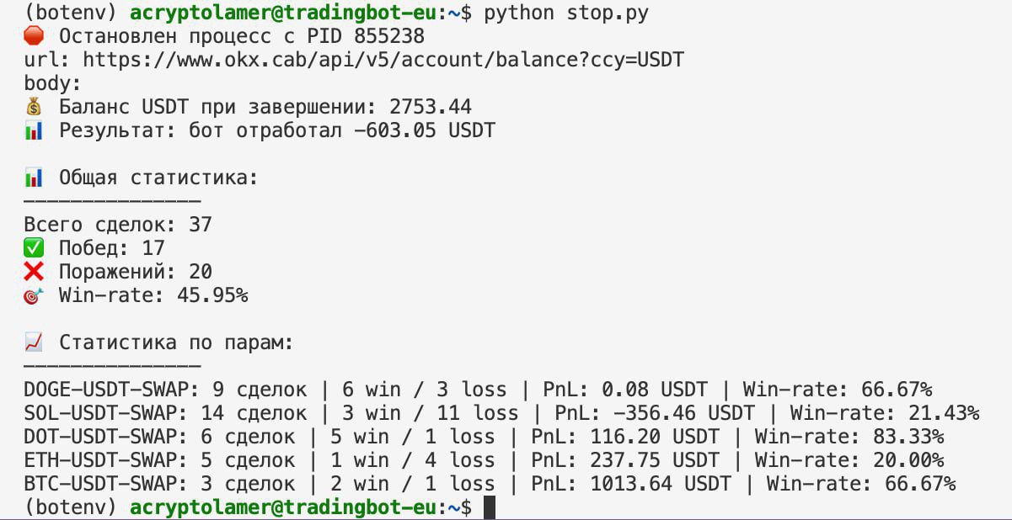Open the okx.cab balance API URL
This screenshot has width=1012, height=520.
coord(383,60)
